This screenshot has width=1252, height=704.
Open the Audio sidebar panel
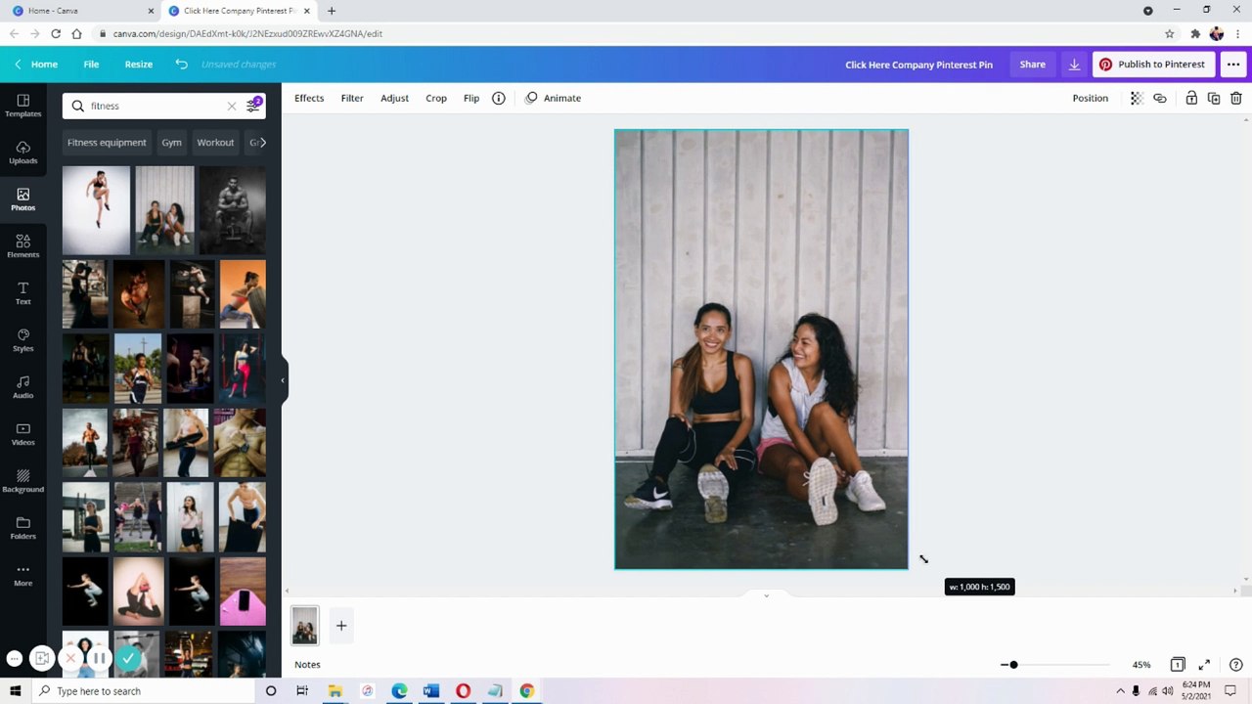pos(22,387)
